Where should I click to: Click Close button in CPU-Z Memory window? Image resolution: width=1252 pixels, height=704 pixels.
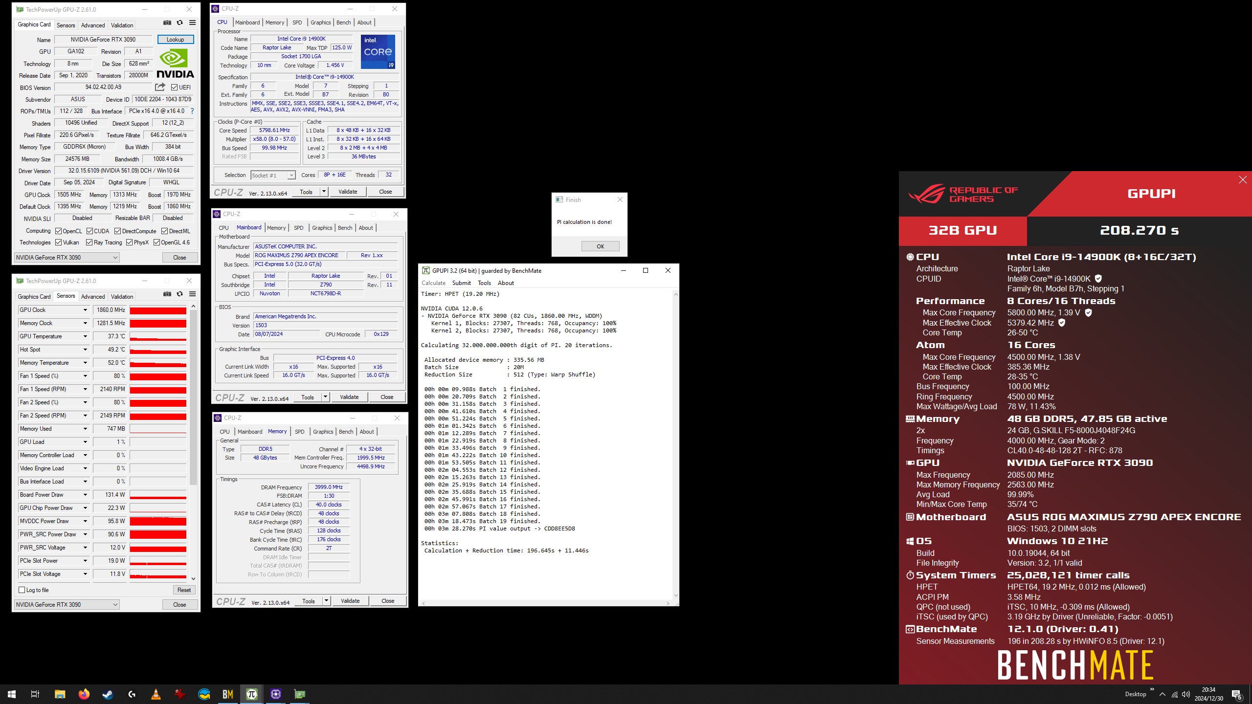click(x=388, y=601)
